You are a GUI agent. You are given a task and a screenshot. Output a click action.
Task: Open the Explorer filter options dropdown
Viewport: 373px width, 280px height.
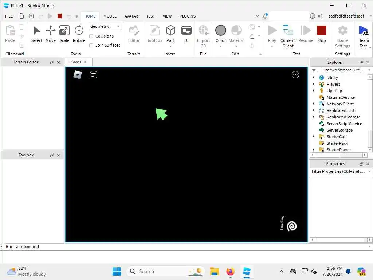pos(315,70)
